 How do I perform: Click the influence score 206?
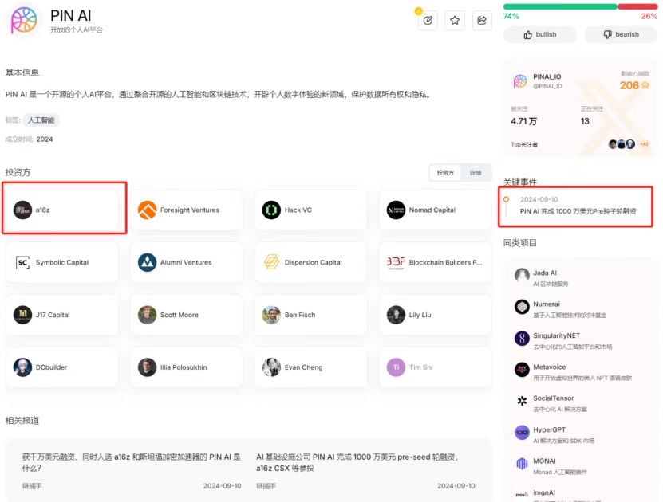pos(629,86)
